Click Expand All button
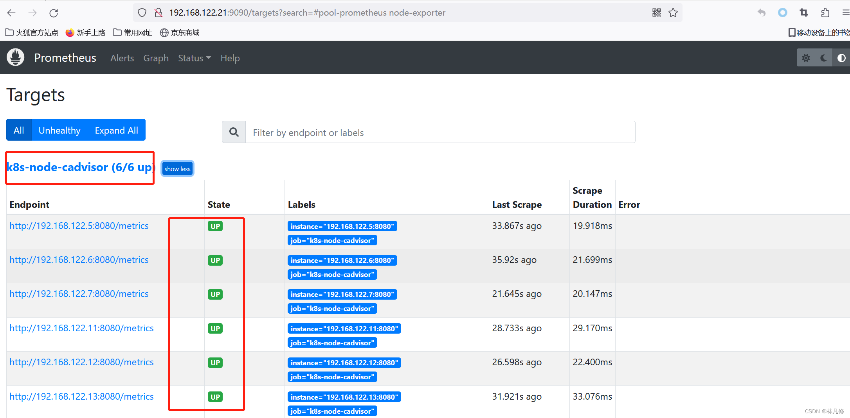Screen dimensions: 850x418 116,130
